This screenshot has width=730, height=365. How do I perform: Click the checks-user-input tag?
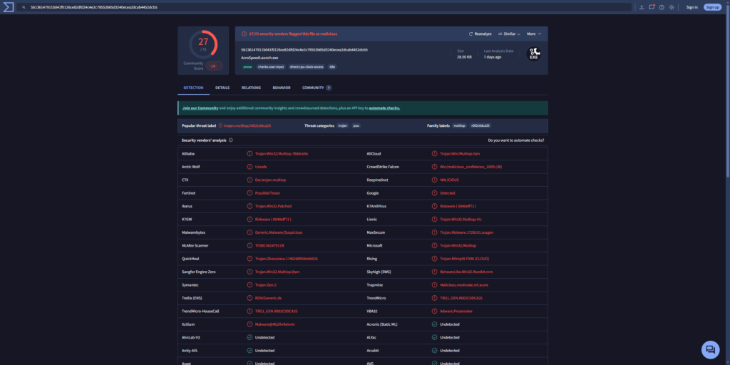pos(271,66)
